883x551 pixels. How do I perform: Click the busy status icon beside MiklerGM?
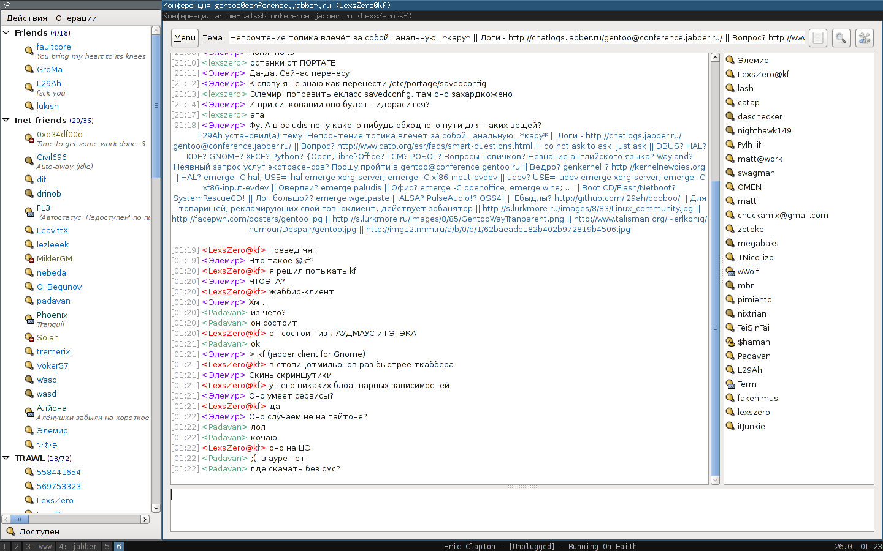[x=29, y=259]
